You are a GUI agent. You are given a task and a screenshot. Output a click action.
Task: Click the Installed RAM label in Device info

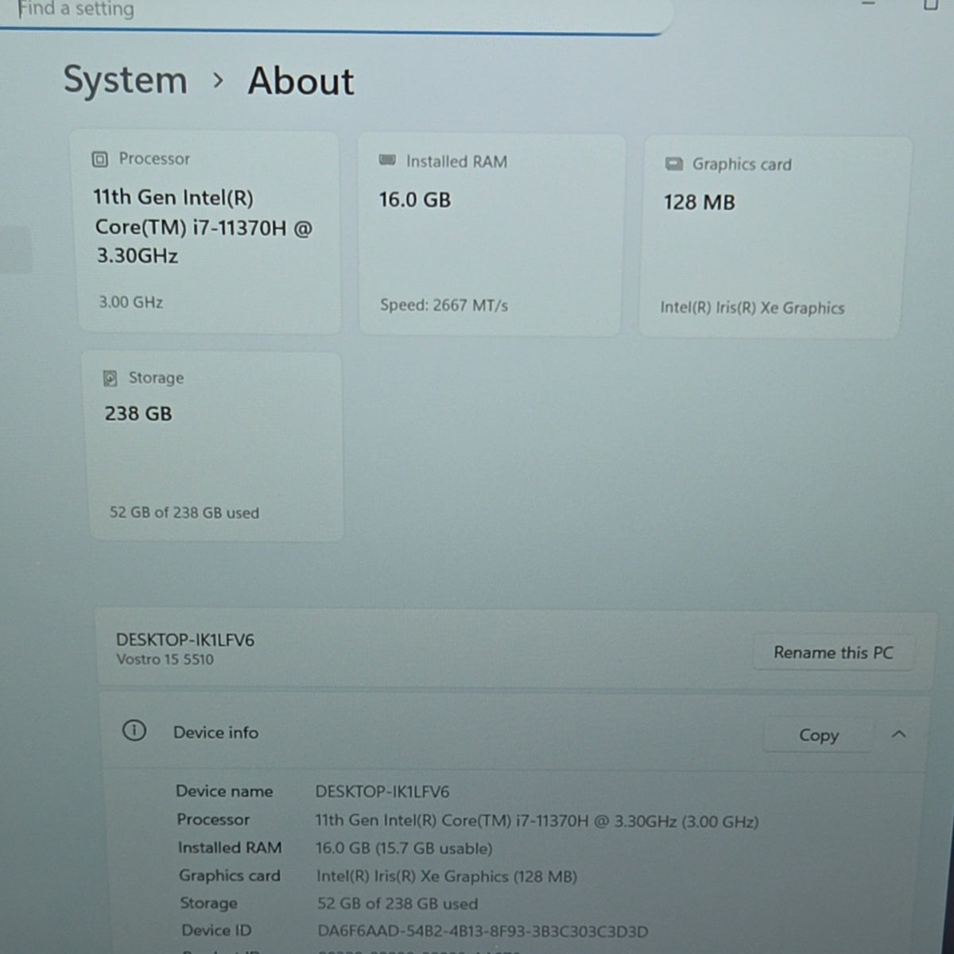coord(230,848)
